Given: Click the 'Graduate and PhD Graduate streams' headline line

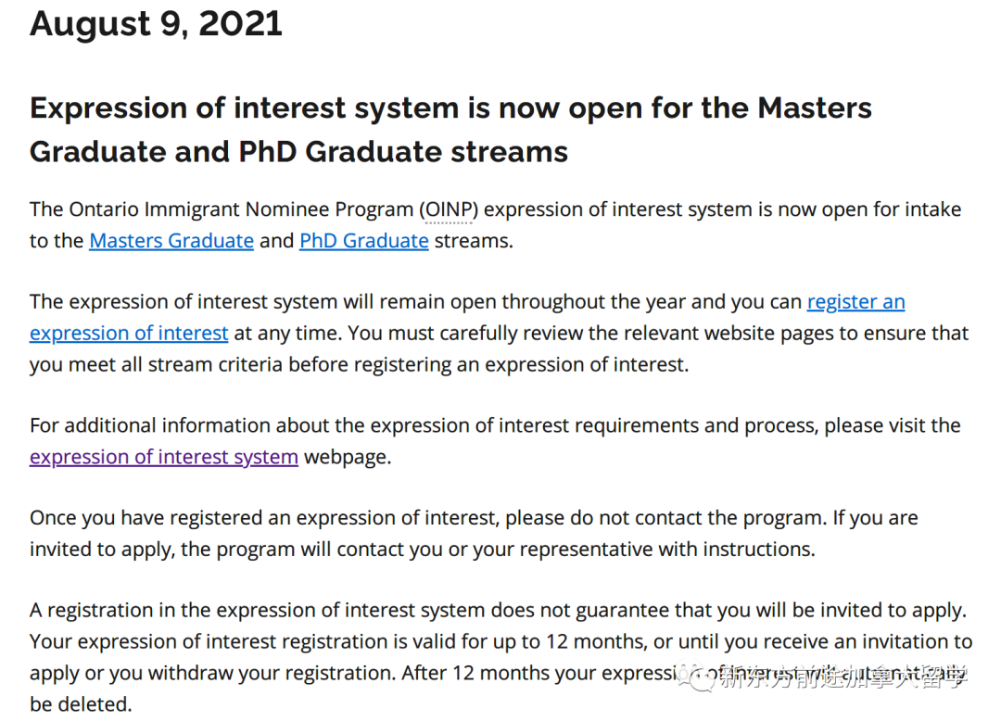Looking at the screenshot, I should coord(298,152).
